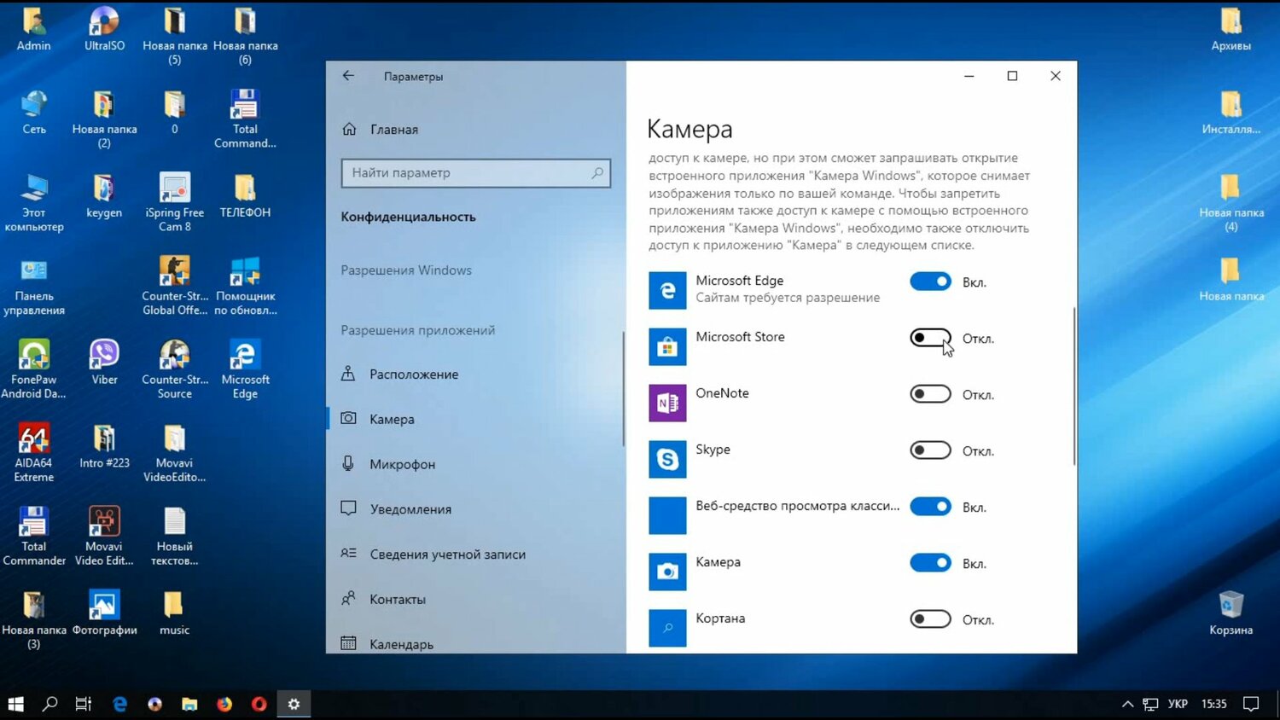
Task: Toggle camera access for Веб-средство просмотра
Action: click(x=930, y=507)
